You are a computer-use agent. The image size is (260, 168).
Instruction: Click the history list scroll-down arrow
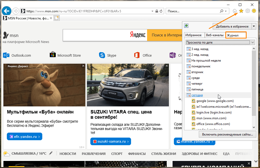coord(254,127)
